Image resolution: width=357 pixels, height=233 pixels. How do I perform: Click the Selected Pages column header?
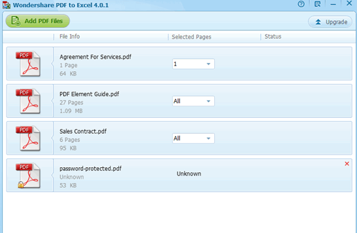(192, 37)
